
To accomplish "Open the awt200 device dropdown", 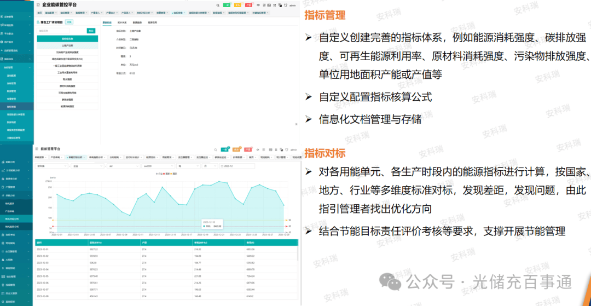I will click(x=158, y=166).
